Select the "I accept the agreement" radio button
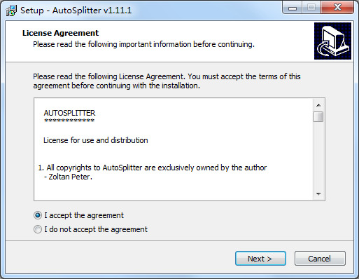The image size is (359, 279). [x=38, y=215]
